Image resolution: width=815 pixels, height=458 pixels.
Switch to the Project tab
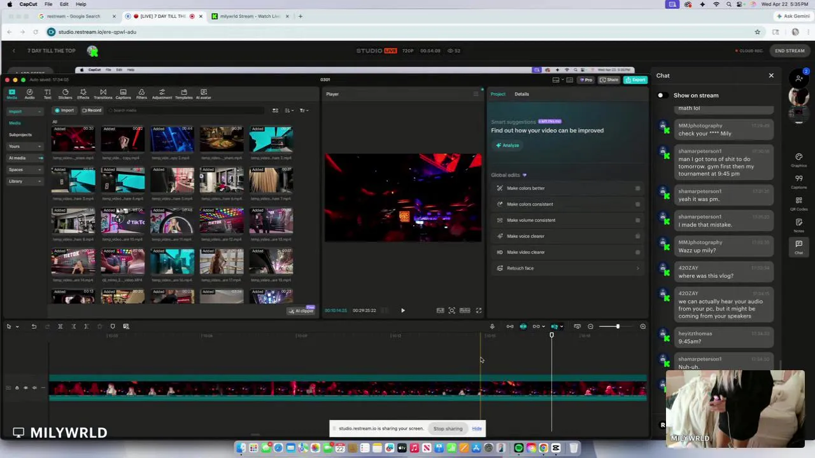click(x=498, y=94)
